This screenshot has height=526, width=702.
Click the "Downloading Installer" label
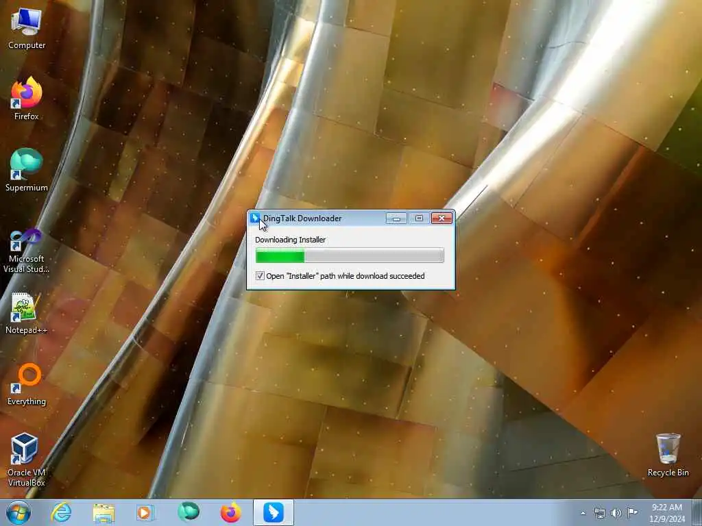[290, 240]
